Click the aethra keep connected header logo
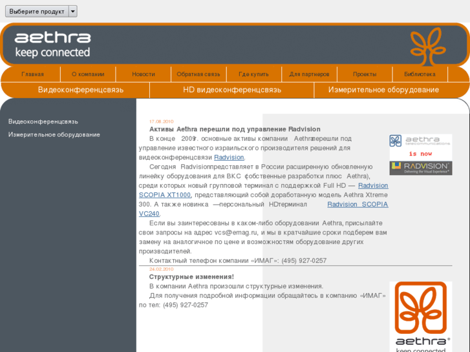The height and width of the screenshot is (352, 470). [53, 45]
